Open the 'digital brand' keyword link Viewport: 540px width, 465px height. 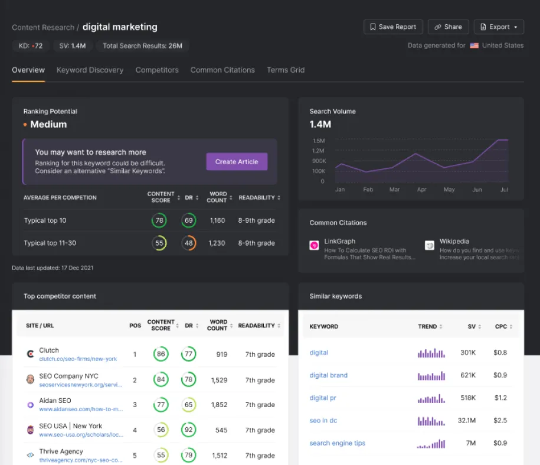tap(328, 376)
